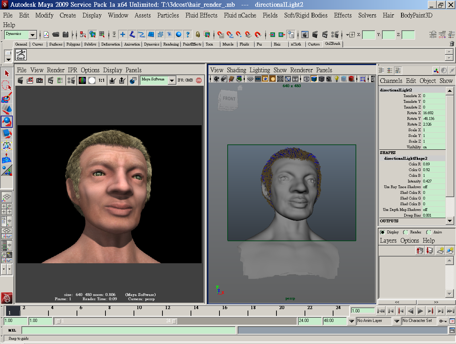The width and height of the screenshot is (456, 344).
Task: Keep image using the down arrow icon
Action: tap(113, 80)
